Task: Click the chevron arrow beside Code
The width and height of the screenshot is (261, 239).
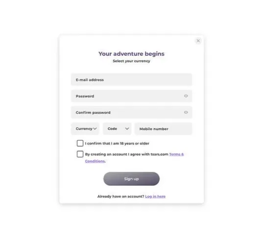Action: click(127, 129)
